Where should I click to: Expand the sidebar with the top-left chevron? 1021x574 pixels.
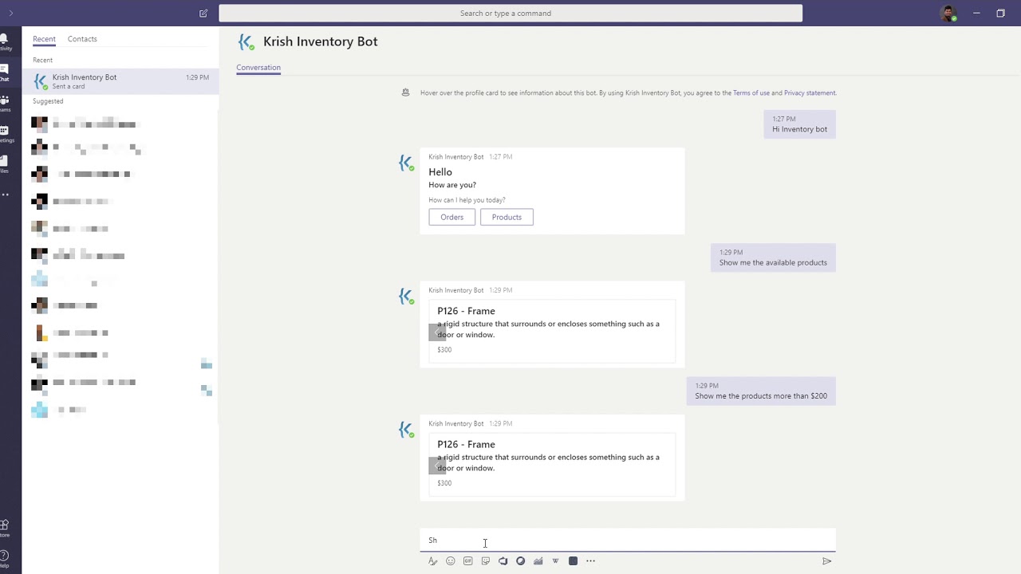[10, 13]
